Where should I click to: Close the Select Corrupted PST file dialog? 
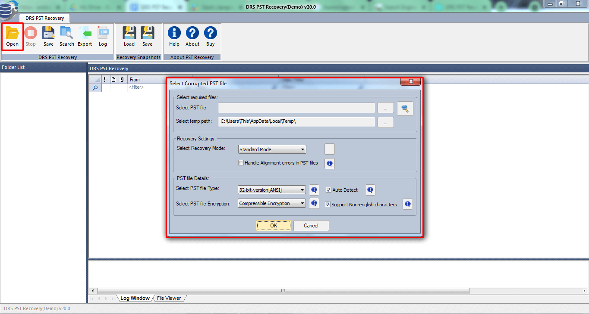[410, 81]
